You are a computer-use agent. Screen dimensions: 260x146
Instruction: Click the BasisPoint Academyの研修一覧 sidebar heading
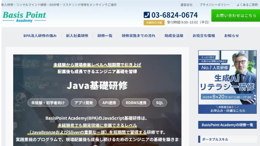(227, 125)
